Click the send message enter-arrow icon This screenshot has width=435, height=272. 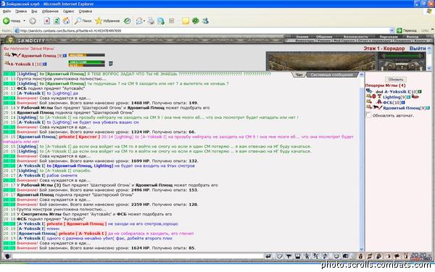coord(268,256)
